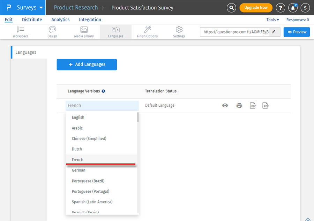Open the Design palette icon
This screenshot has width=314, height=221.
[x=52, y=32]
